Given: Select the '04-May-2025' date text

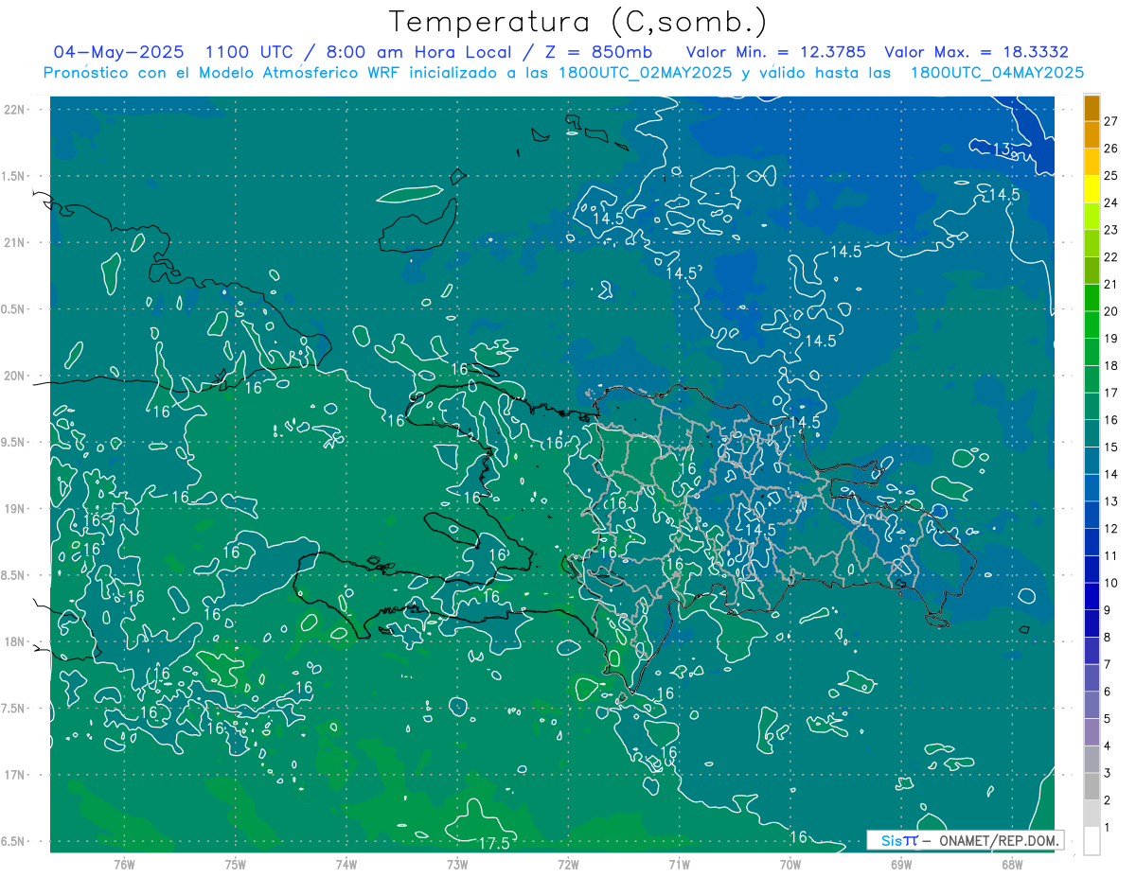Looking at the screenshot, I should pos(119,52).
